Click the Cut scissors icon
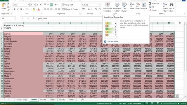 coord(8,3)
